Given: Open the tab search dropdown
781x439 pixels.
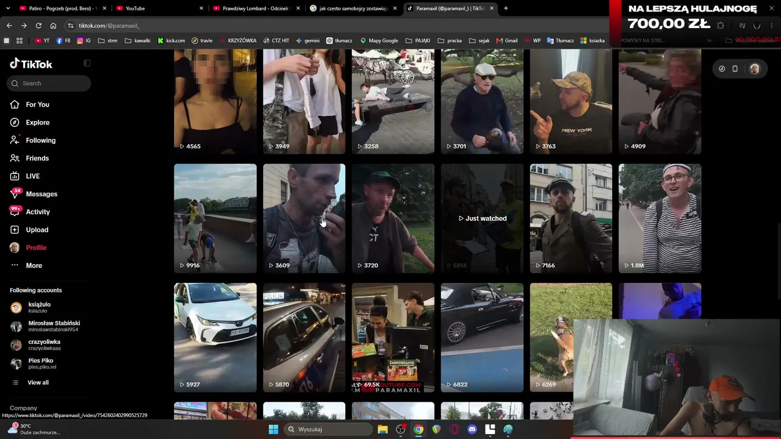Looking at the screenshot, I should [x=7, y=9].
